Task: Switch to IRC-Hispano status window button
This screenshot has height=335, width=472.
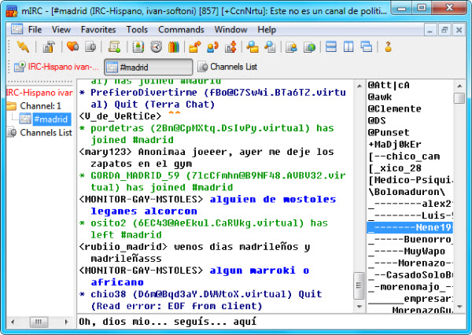Action: pyautogui.click(x=56, y=67)
